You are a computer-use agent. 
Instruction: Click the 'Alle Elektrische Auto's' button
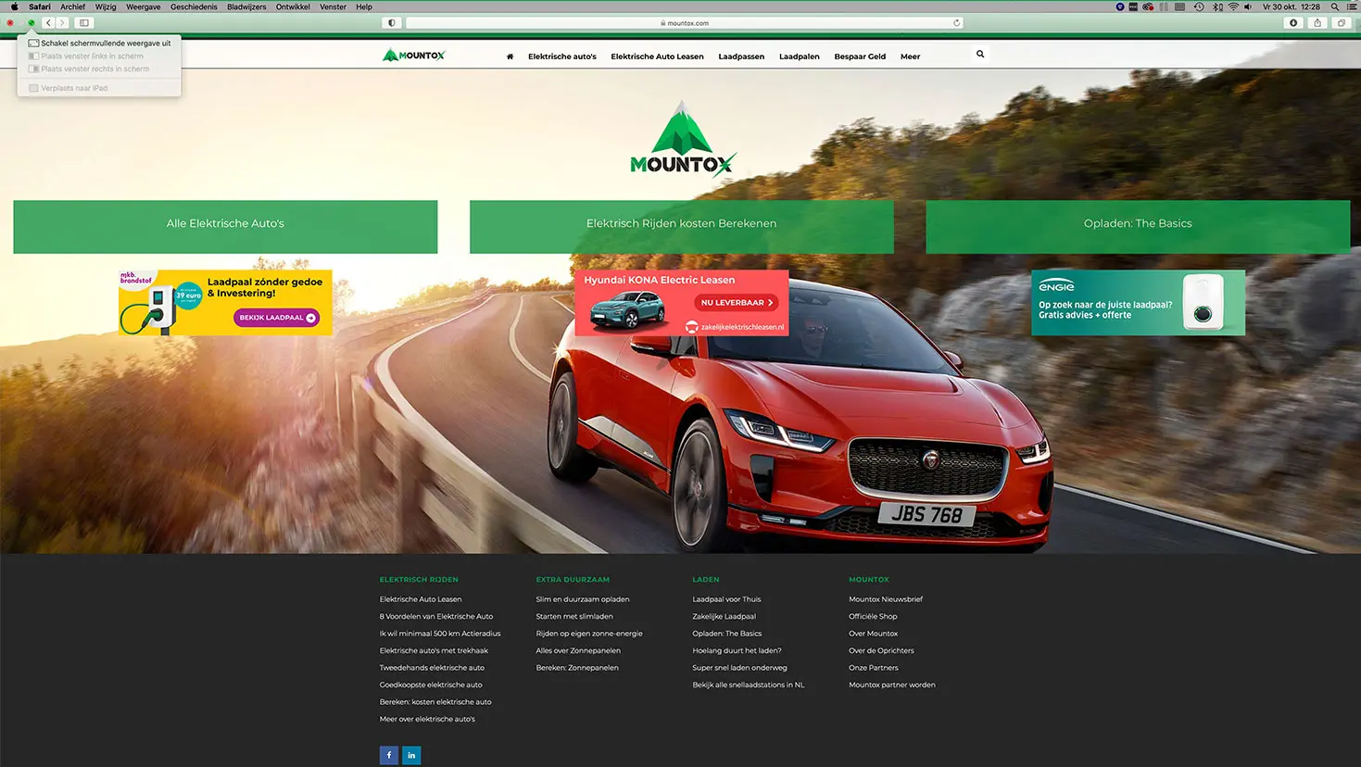point(225,226)
